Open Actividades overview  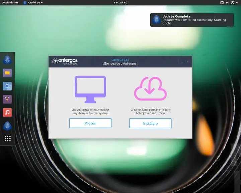point(10,2)
